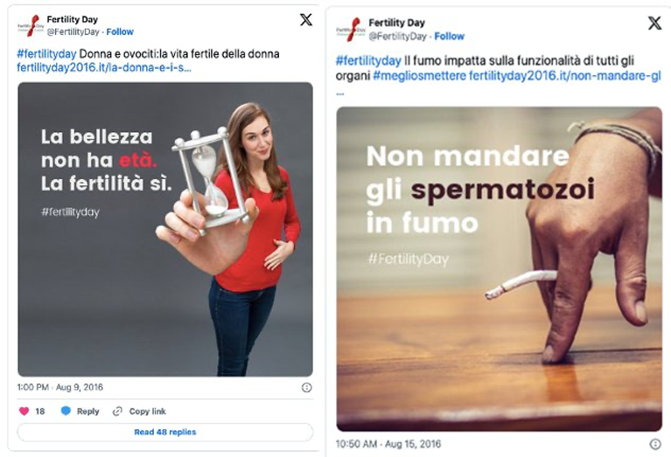Click the blue Reply bubble icon

pos(66,411)
